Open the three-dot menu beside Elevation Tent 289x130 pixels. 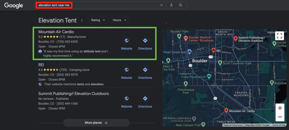click(x=82, y=20)
